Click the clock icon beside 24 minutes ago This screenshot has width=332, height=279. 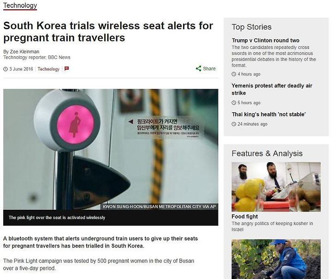[234, 124]
